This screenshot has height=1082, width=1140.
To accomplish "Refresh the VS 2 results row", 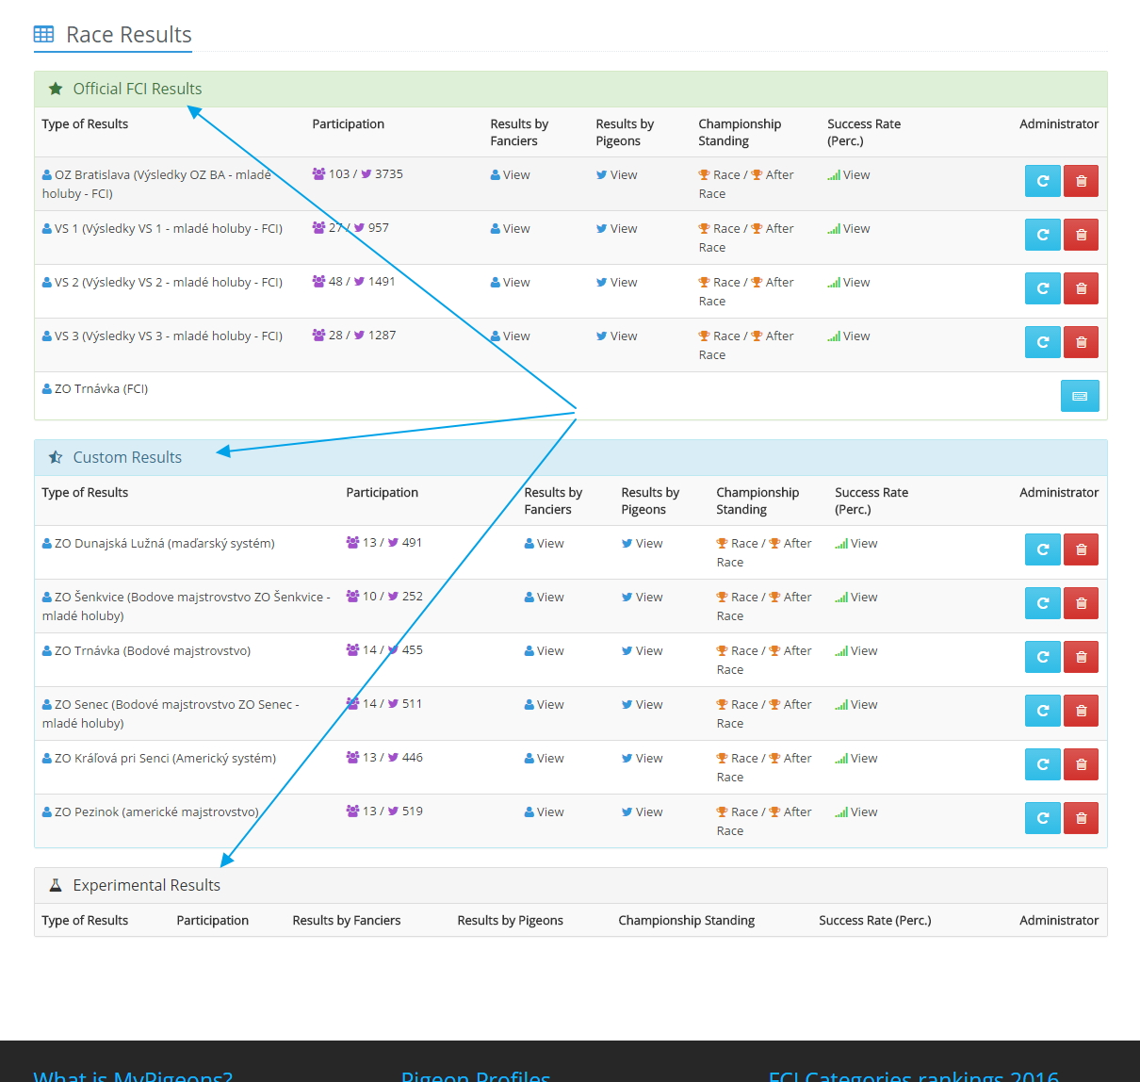I will tap(1042, 288).
